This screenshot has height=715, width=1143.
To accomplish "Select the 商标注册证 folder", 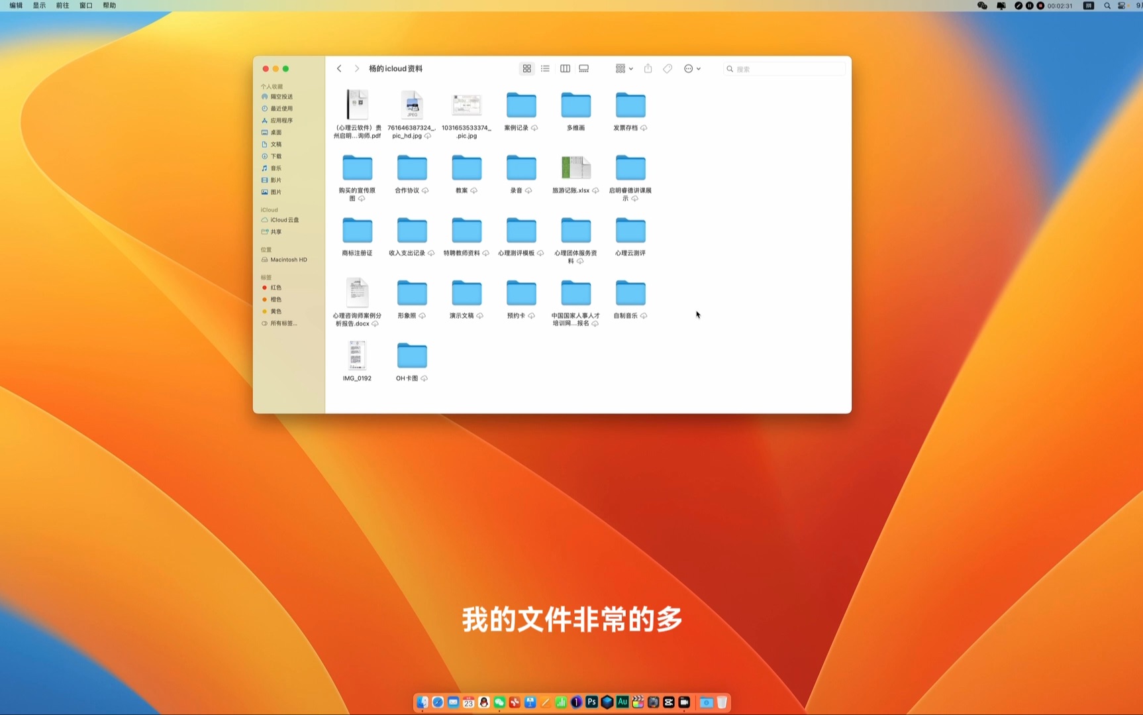I will click(358, 231).
